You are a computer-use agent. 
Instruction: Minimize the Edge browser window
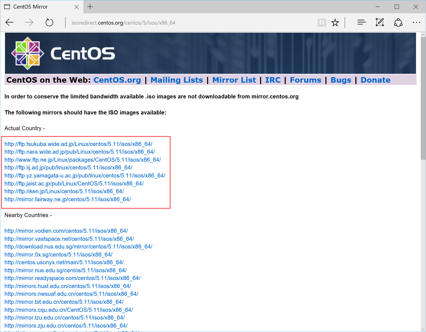coord(378,7)
